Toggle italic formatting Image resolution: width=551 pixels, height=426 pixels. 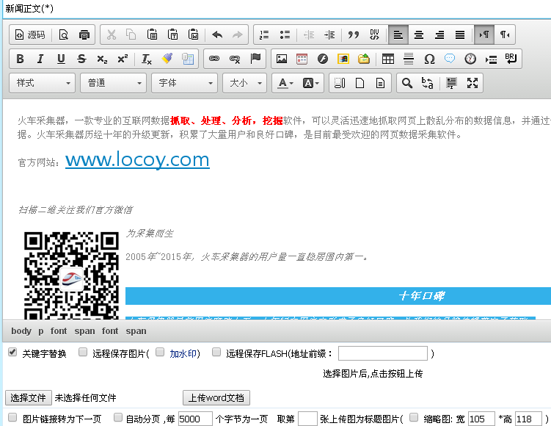(x=40, y=59)
